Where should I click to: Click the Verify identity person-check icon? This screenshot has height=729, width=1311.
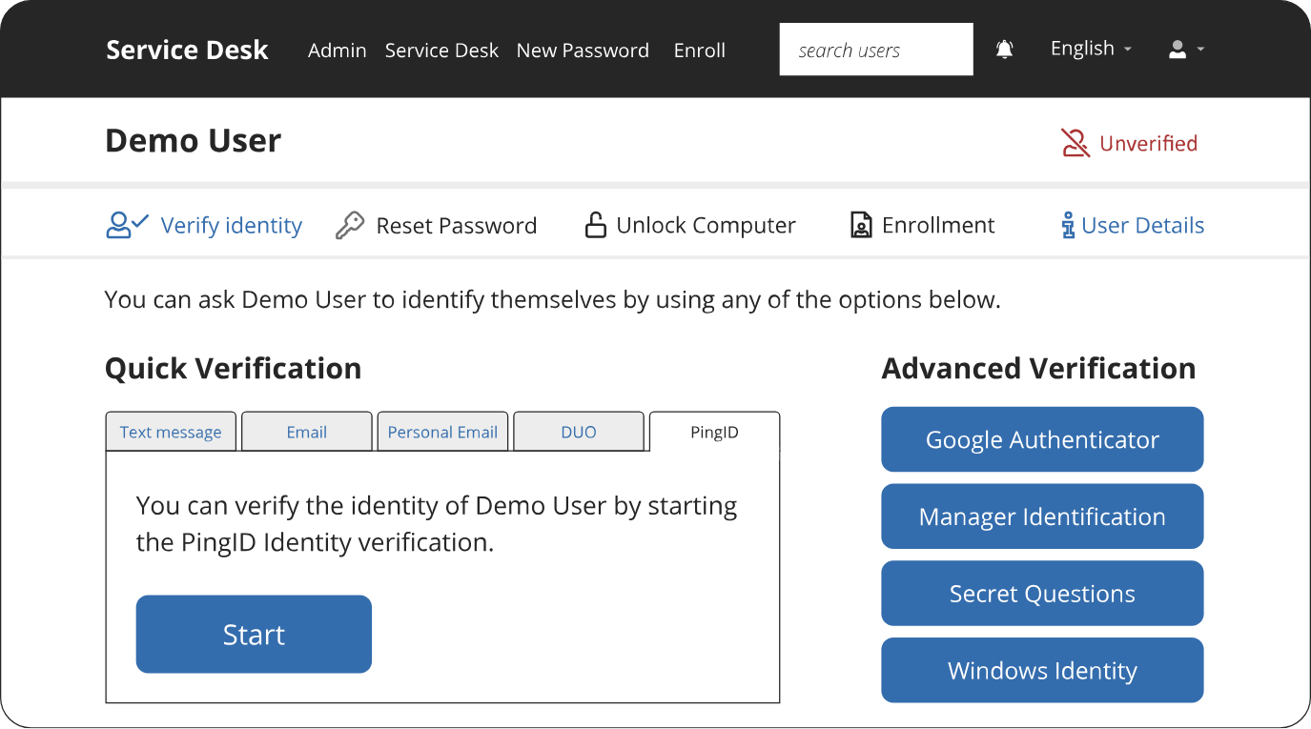coord(128,225)
